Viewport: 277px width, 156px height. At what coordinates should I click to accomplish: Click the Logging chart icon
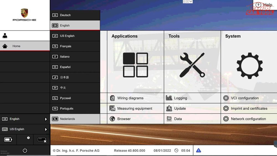169,98
